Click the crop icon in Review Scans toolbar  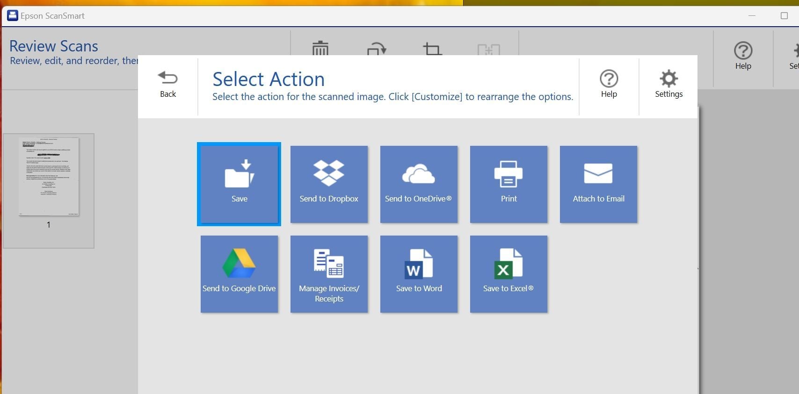point(433,49)
